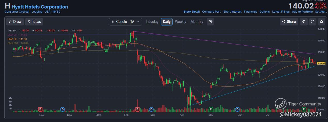The height and width of the screenshot is (122, 328).
Task: Open the Compare Perf. link
Action: (211, 12)
